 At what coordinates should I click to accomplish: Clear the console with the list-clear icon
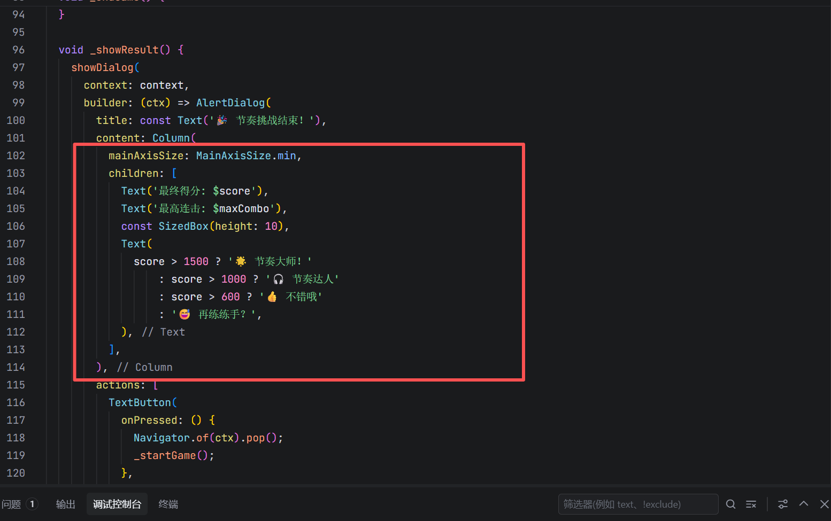[x=751, y=504]
